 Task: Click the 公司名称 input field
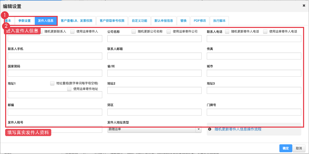click(x=154, y=39)
